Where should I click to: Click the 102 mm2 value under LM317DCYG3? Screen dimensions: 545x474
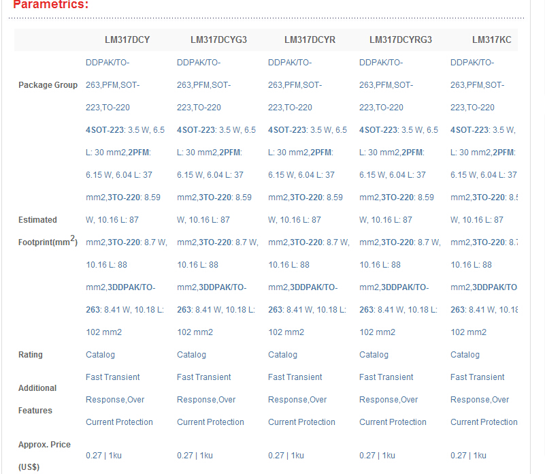click(195, 332)
